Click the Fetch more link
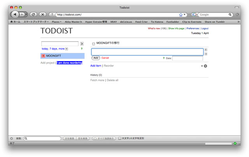Image resolution: width=249 pixels, height=157 pixels. pos(97,80)
